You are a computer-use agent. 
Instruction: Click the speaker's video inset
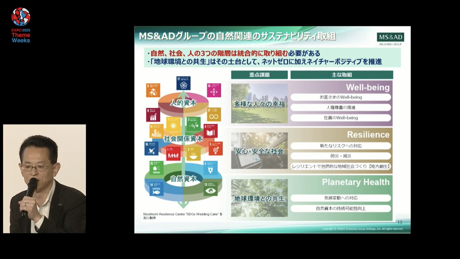[44, 179]
